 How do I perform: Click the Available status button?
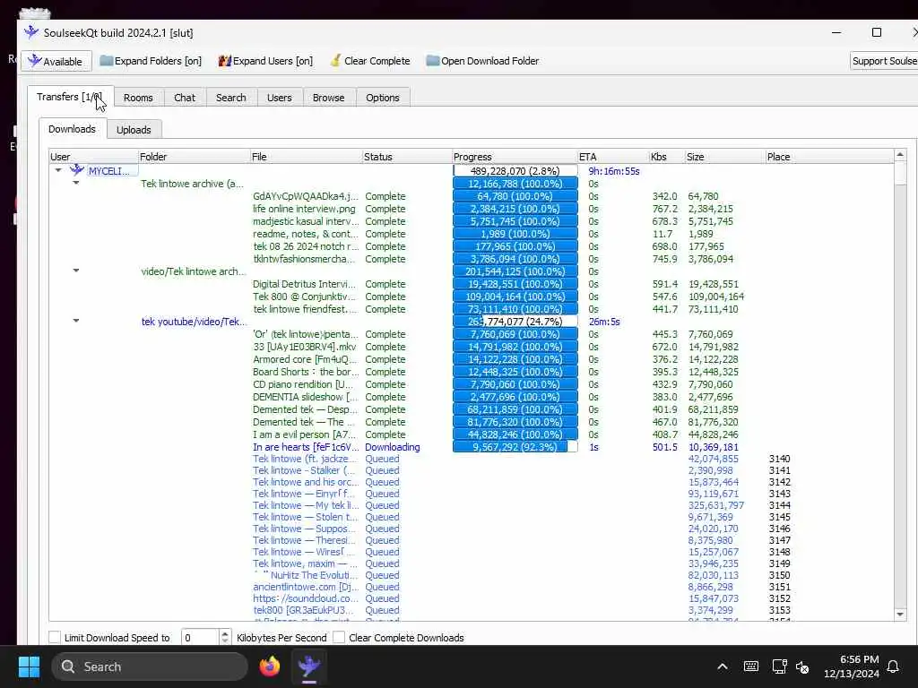(x=56, y=61)
